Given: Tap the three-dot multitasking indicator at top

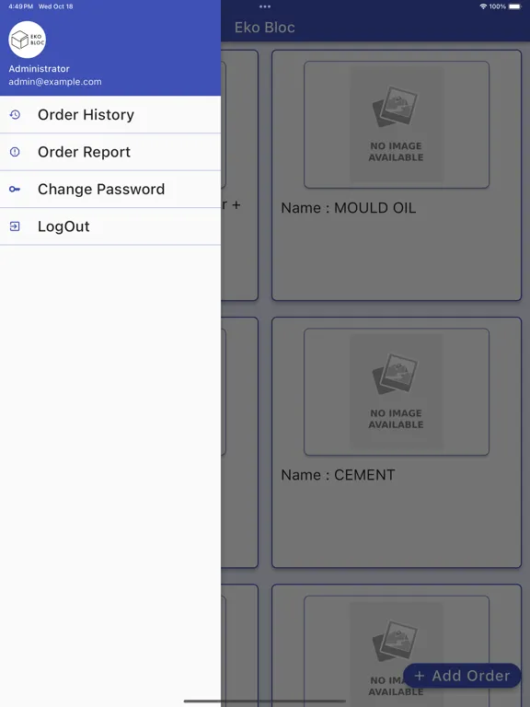Looking at the screenshot, I should 265,6.
